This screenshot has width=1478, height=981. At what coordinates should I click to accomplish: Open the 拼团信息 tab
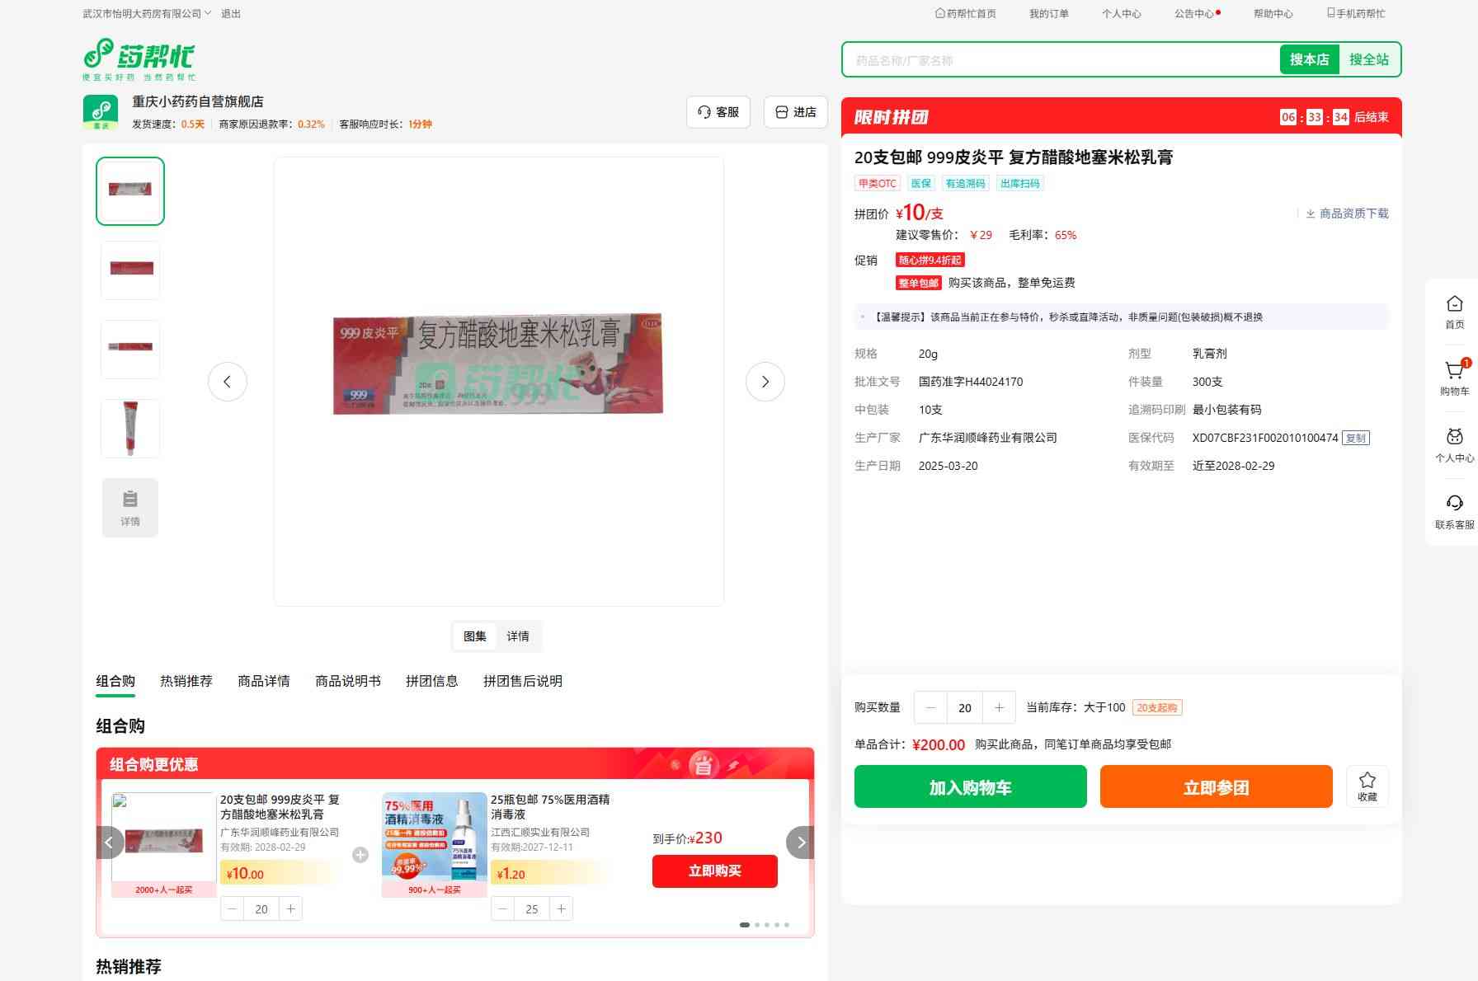pos(431,681)
